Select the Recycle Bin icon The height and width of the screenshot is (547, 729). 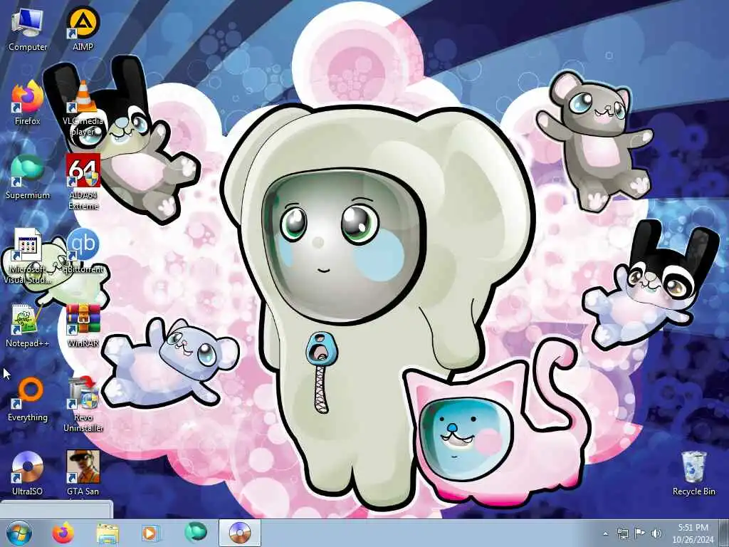point(693,473)
